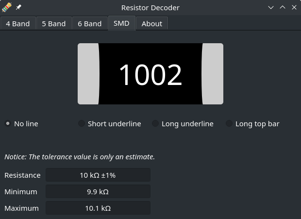The image size is (301, 219).
Task: Click the 1002 SMD code on resistor
Action: click(x=150, y=74)
